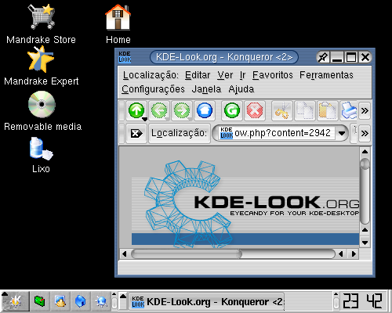This screenshot has width=392, height=313.
Task: Click the bottom scroll-down arrow of page
Action: [365, 243]
